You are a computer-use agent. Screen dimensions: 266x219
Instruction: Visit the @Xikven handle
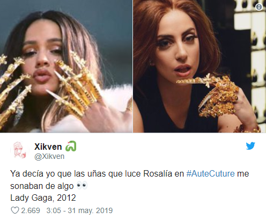click(x=49, y=156)
